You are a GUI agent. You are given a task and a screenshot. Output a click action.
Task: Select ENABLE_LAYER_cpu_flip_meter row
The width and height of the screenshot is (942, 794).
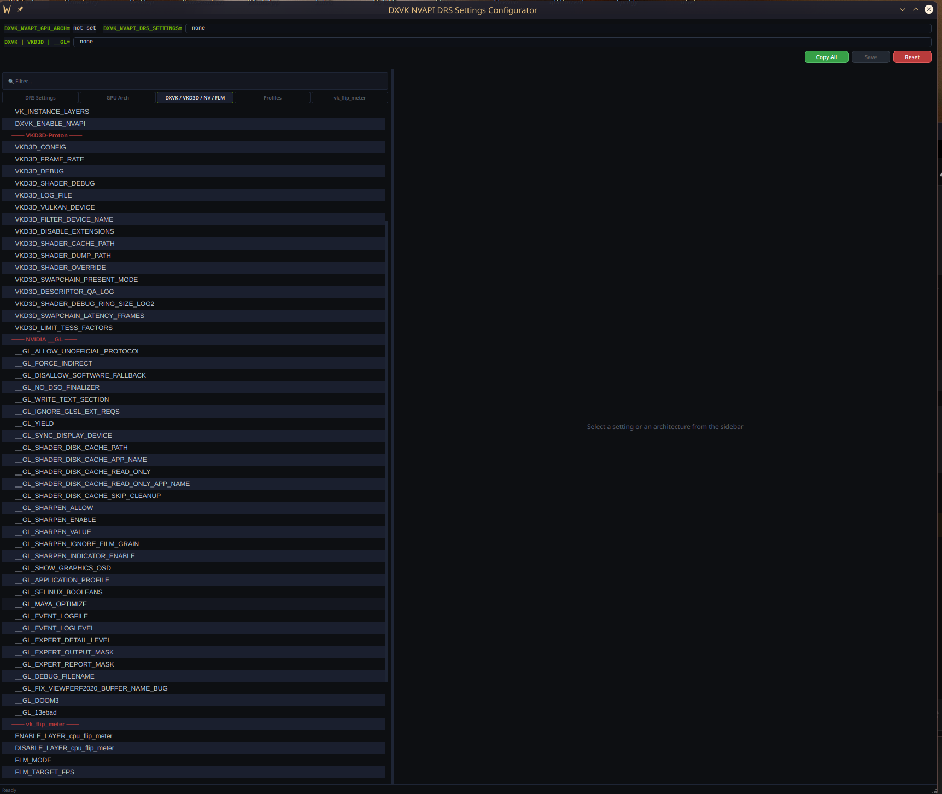(194, 736)
